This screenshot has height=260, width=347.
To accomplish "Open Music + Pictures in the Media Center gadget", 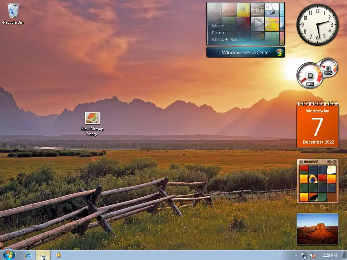I will pos(228,39).
